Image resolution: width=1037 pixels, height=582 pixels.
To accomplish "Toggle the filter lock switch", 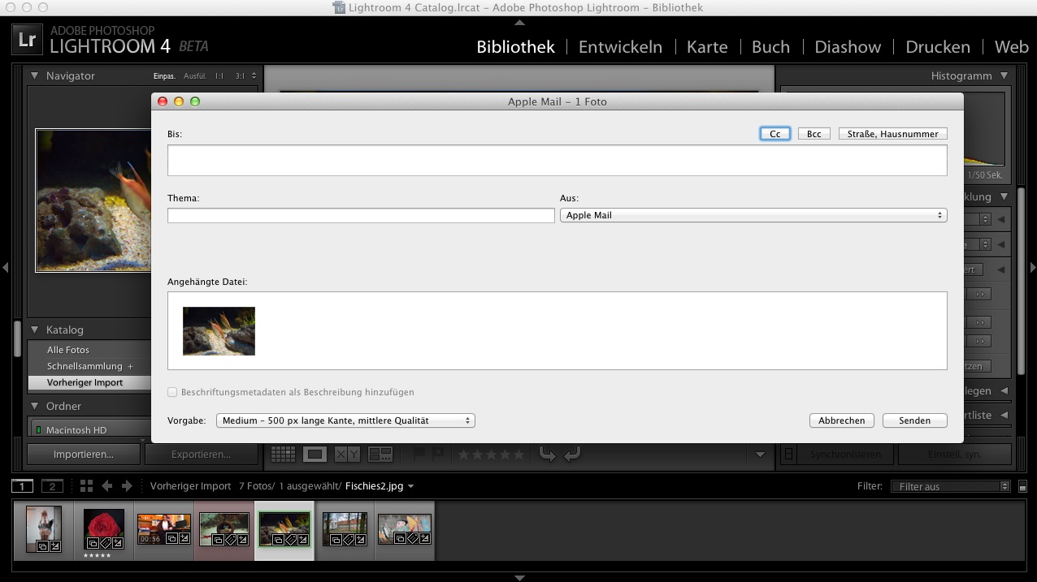I will pyautogui.click(x=1022, y=486).
